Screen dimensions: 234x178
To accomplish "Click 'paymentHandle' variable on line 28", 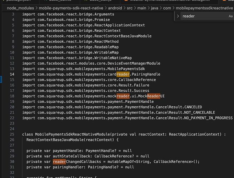I will (67, 151).
